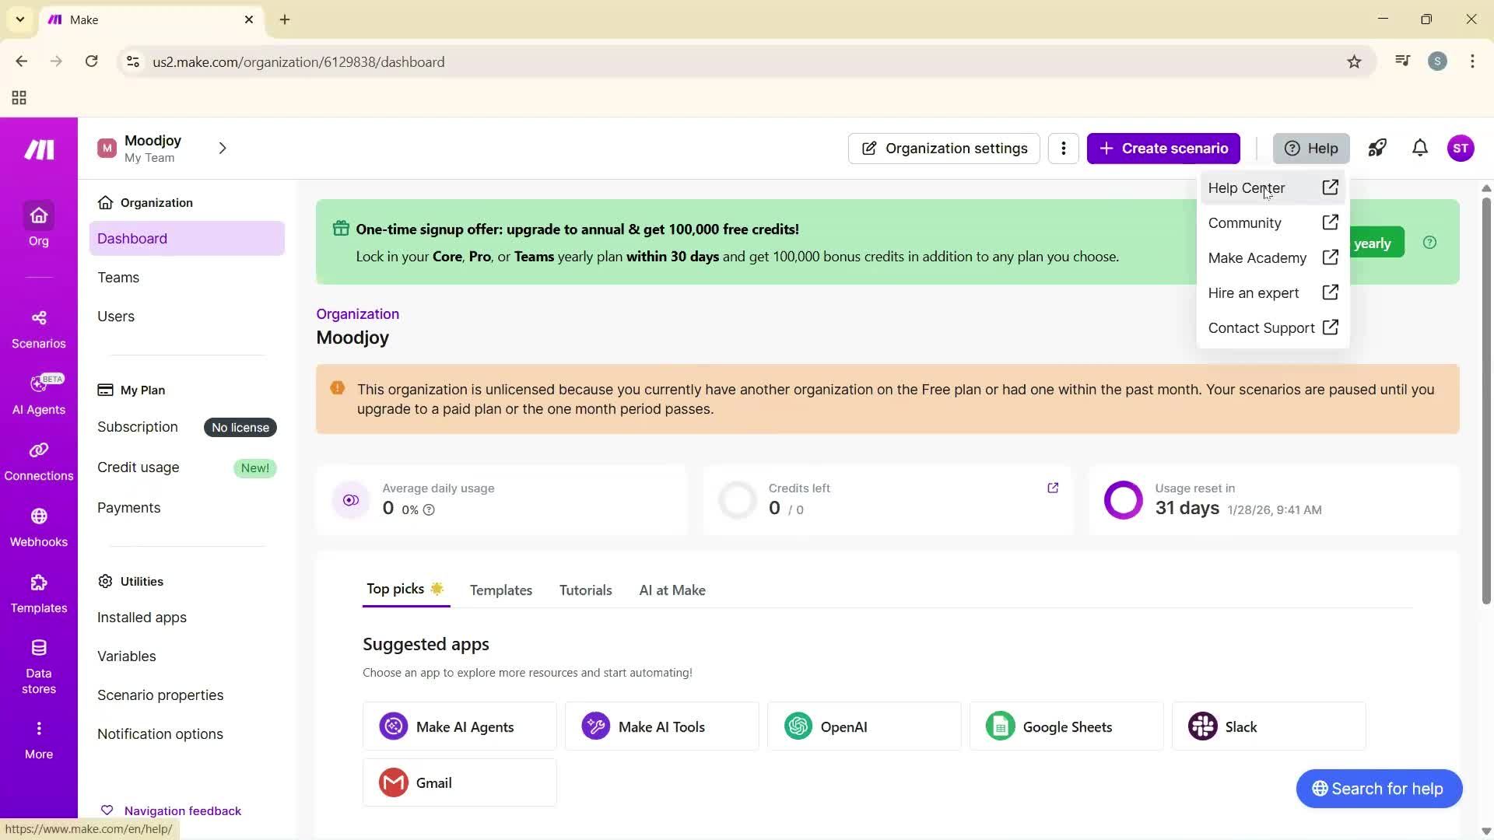The image size is (1494, 840).
Task: Open the notifications bell
Action: pos(1419,148)
